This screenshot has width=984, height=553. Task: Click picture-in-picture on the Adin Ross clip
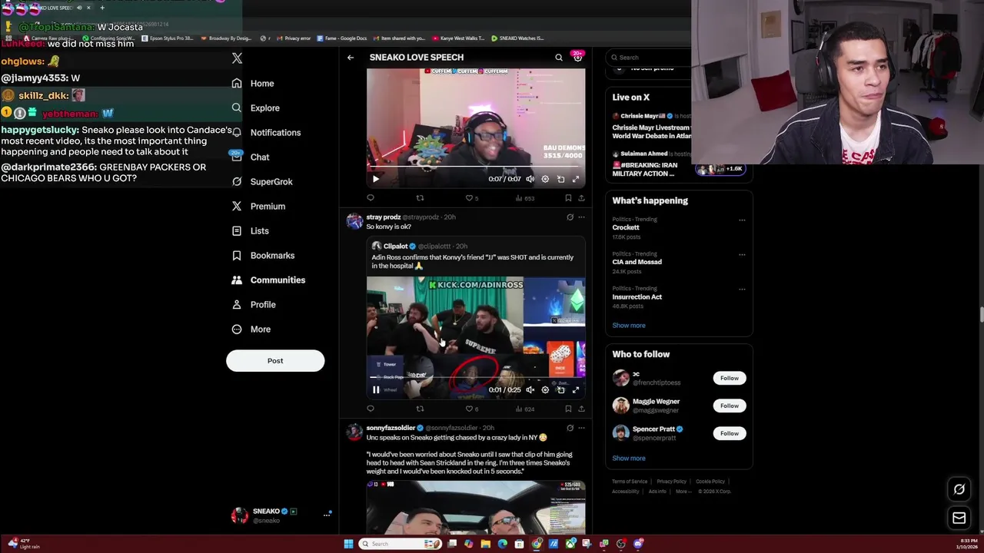click(x=560, y=389)
